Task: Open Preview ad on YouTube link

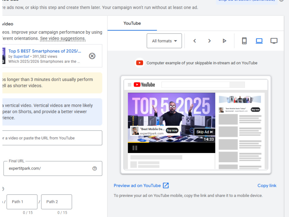Action: (x=137, y=185)
